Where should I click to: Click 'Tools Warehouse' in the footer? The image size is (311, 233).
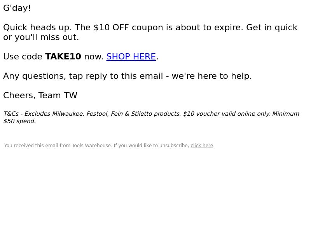click(x=92, y=146)
